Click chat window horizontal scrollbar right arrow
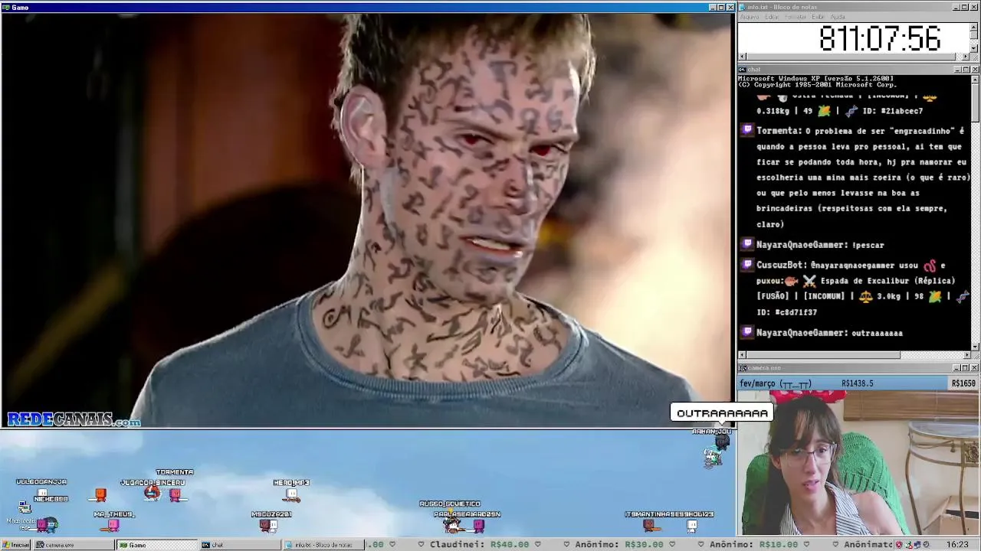The width and height of the screenshot is (981, 551). [x=966, y=355]
